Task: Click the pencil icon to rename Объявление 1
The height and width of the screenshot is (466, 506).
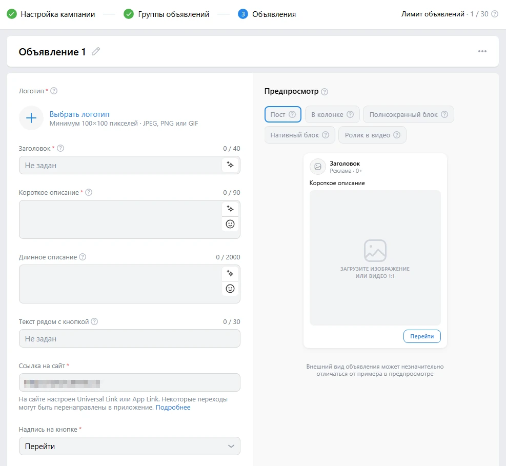Action: [96, 51]
